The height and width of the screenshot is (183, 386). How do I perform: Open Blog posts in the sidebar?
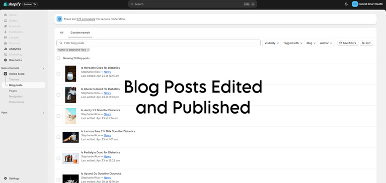pos(23,85)
